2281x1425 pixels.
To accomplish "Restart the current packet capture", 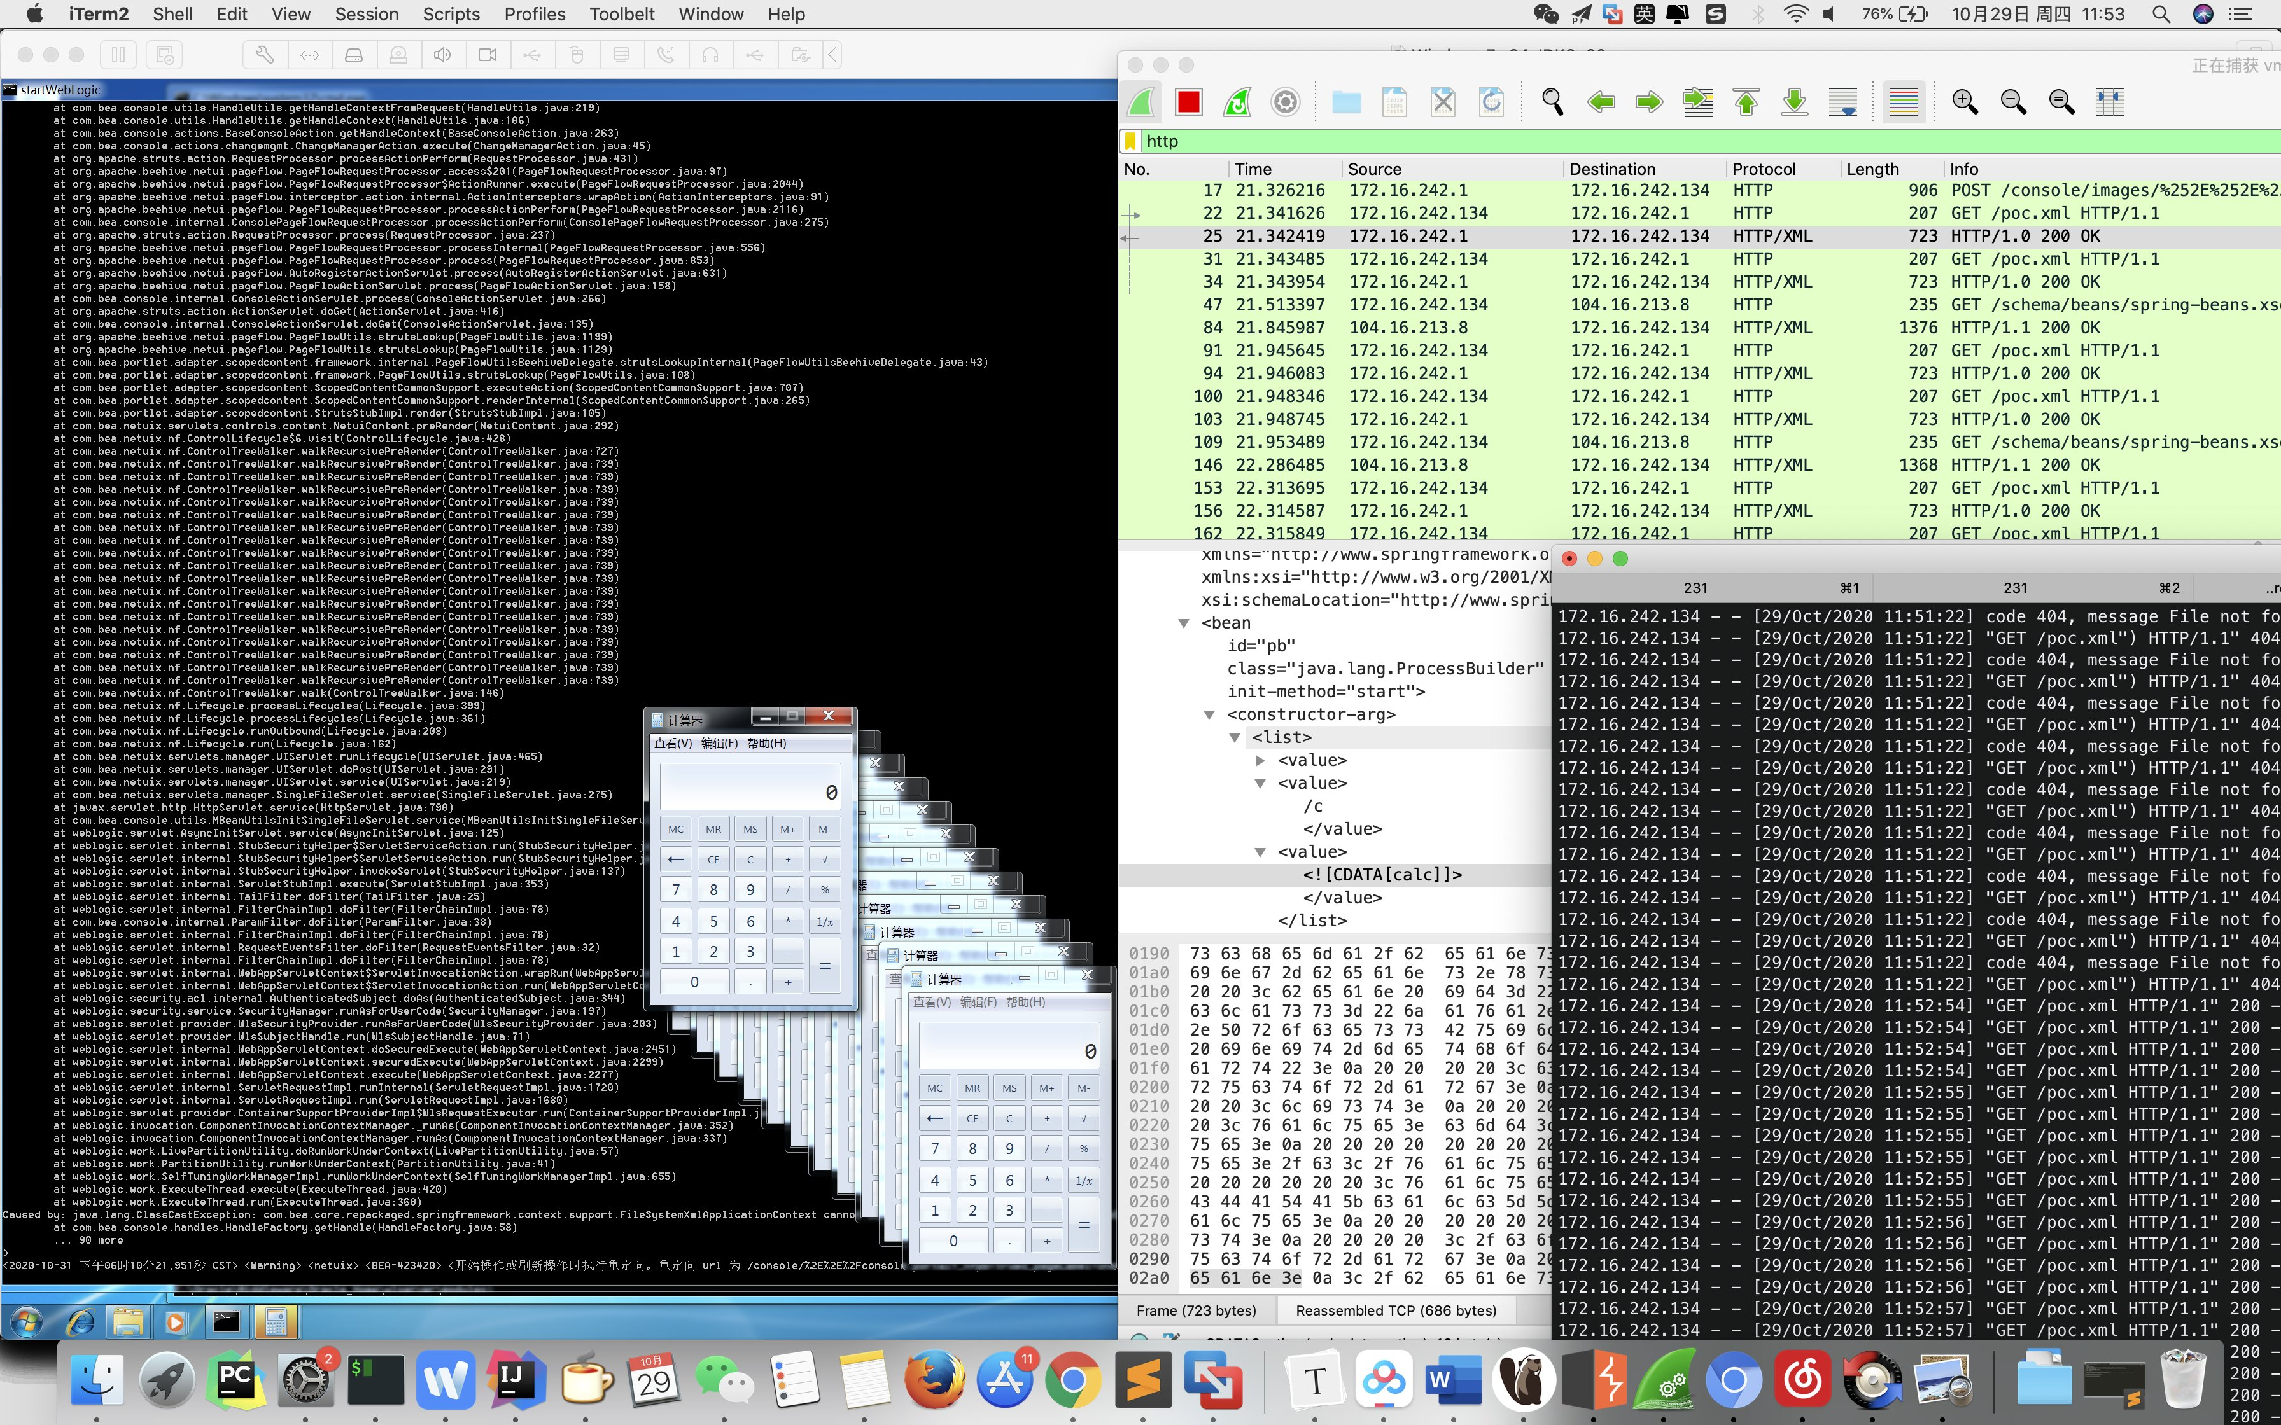I will (x=1237, y=102).
